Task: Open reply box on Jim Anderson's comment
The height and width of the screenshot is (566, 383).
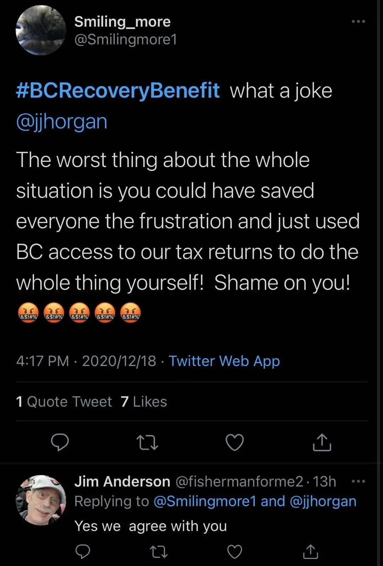Action: (x=83, y=551)
